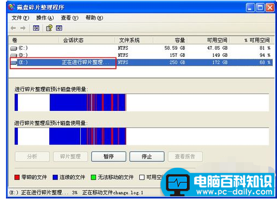Sort by the % 可用空间 column header
277x199 pixels.
pyautogui.click(x=251, y=40)
